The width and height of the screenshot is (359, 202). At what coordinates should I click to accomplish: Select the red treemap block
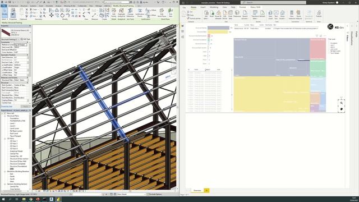pos(318,49)
